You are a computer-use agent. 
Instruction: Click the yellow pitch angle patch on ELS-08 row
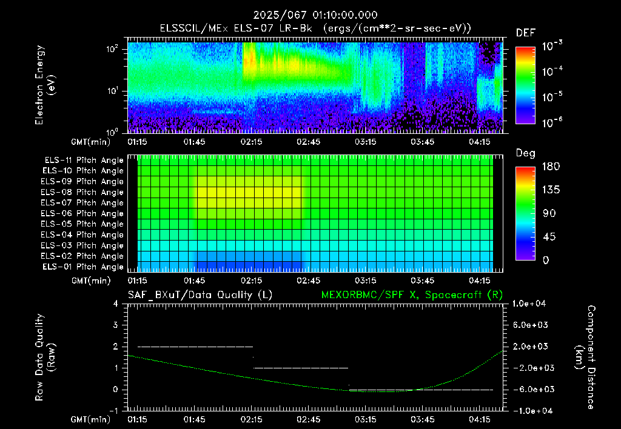click(249, 192)
